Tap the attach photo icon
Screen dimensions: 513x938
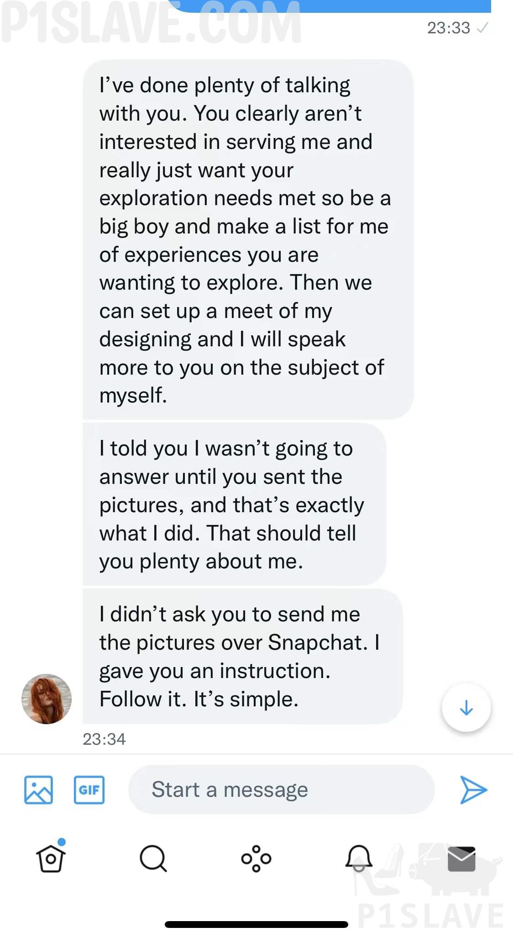click(38, 790)
